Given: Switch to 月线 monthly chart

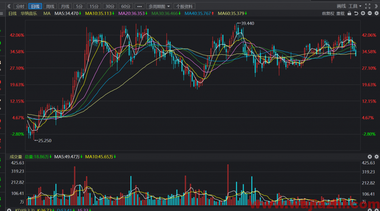Looking at the screenshot, I should pyautogui.click(x=65, y=6).
